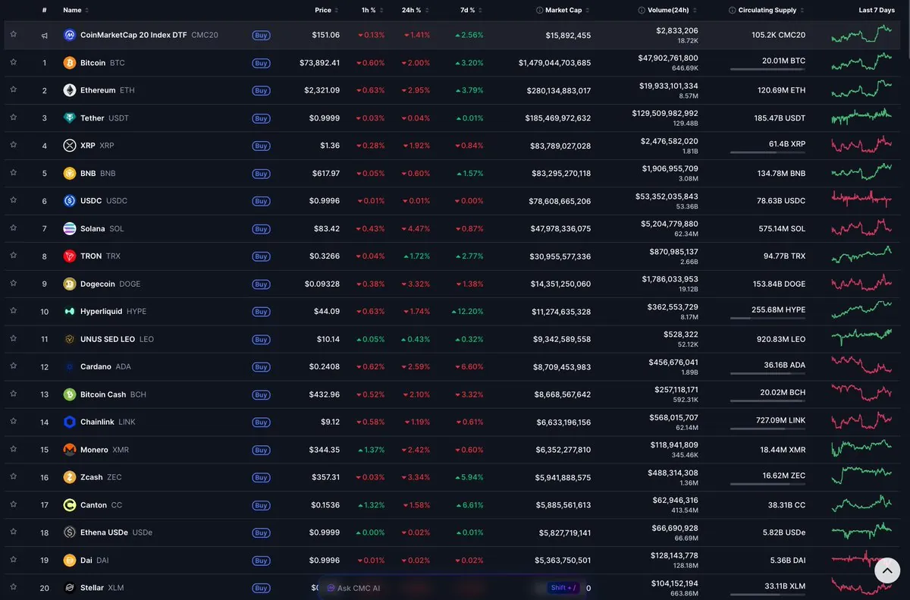Click the Canton coin logo
This screenshot has width=910, height=600.
70,505
